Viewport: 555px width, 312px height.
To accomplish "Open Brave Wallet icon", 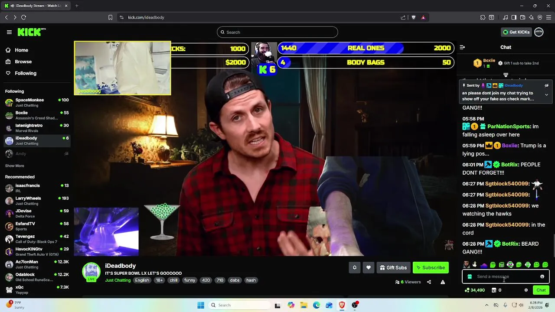I will tap(522, 17).
